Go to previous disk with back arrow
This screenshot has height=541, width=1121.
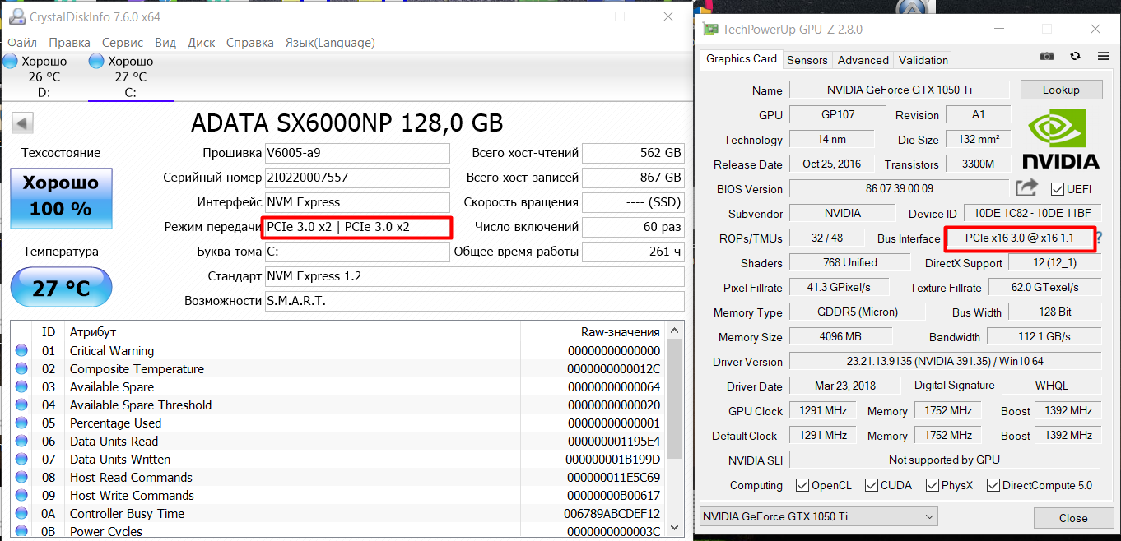(x=23, y=123)
